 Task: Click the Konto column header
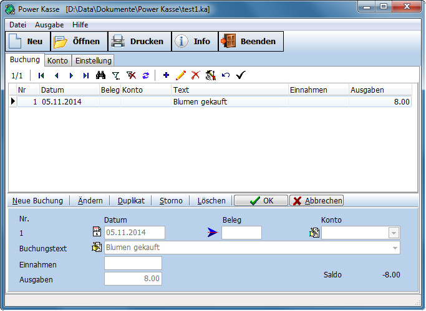[146, 90]
